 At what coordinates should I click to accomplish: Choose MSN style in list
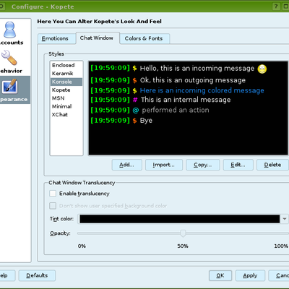click(x=66, y=98)
